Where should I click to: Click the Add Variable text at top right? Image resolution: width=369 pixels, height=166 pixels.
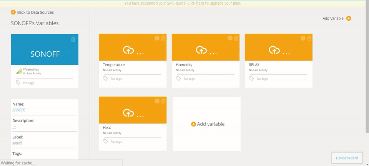click(x=333, y=18)
